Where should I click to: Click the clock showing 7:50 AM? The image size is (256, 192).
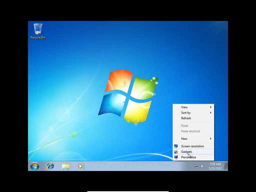(x=215, y=164)
